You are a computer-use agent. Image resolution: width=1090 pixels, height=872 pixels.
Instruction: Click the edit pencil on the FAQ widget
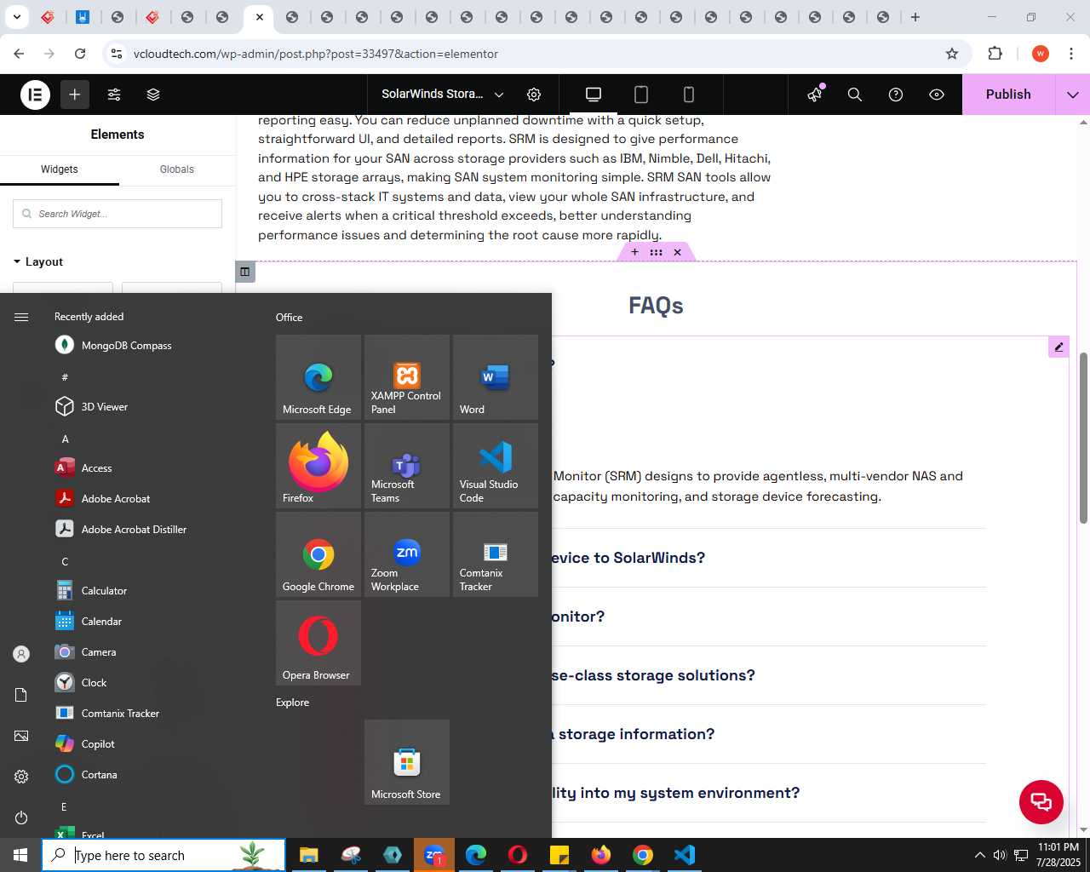coord(1058,347)
